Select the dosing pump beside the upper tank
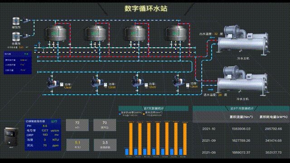 point(25,20)
